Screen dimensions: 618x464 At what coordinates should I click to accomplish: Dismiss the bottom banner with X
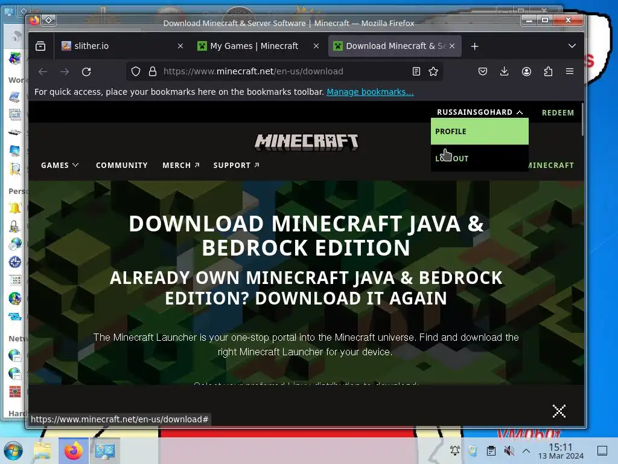[559, 411]
